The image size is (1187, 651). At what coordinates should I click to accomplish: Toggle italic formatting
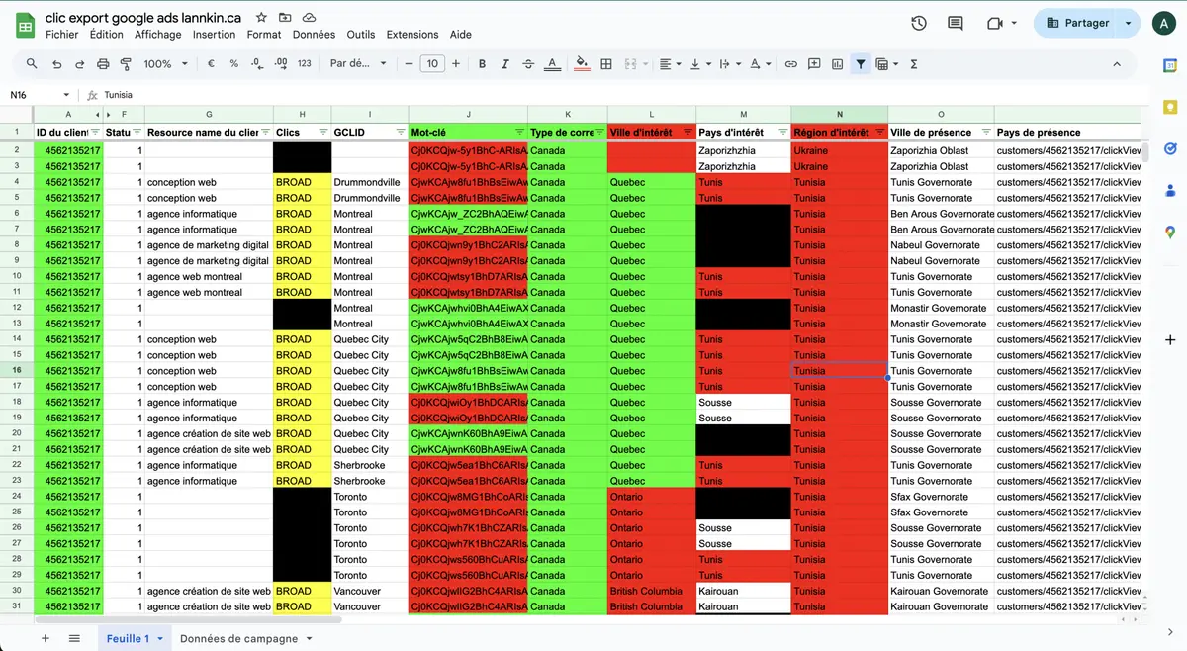505,64
